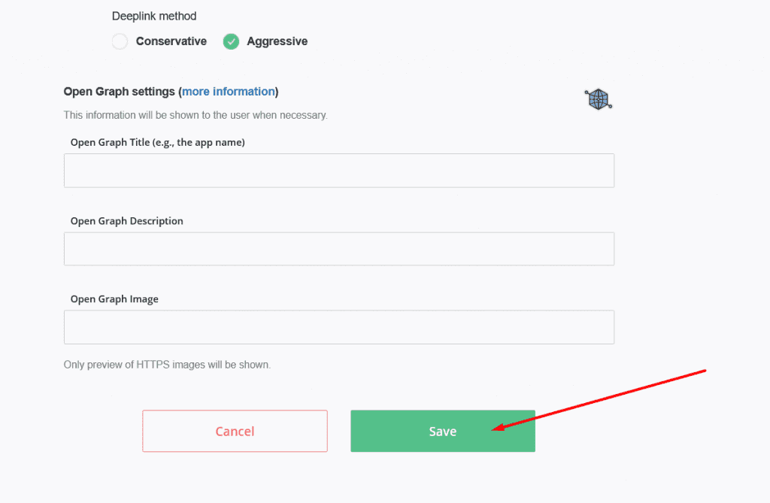
Task: Click the HTTPS images preview hint text
Action: click(167, 365)
